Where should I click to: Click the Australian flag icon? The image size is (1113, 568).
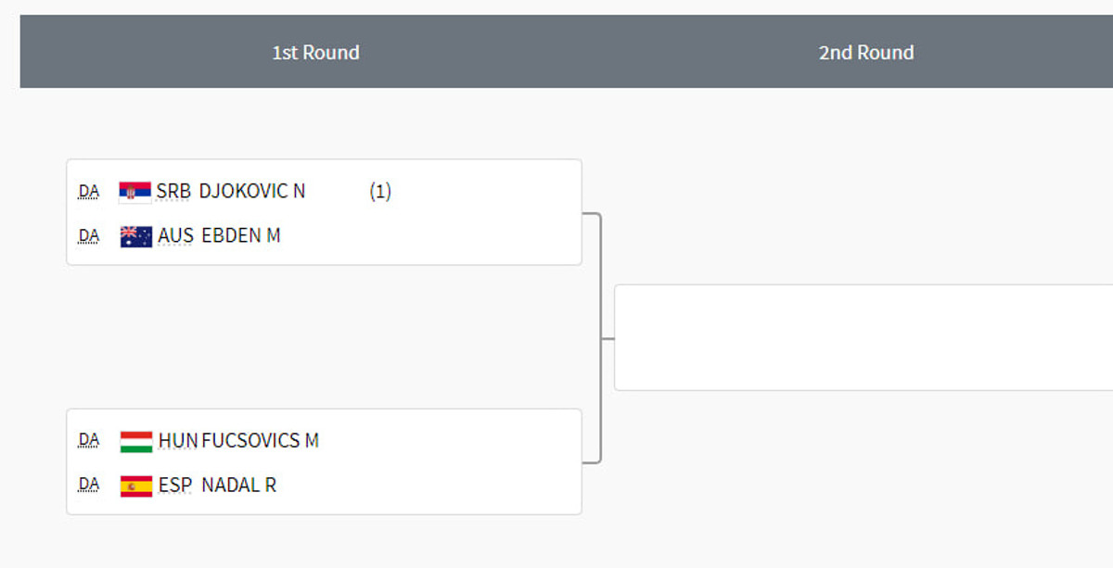click(136, 236)
